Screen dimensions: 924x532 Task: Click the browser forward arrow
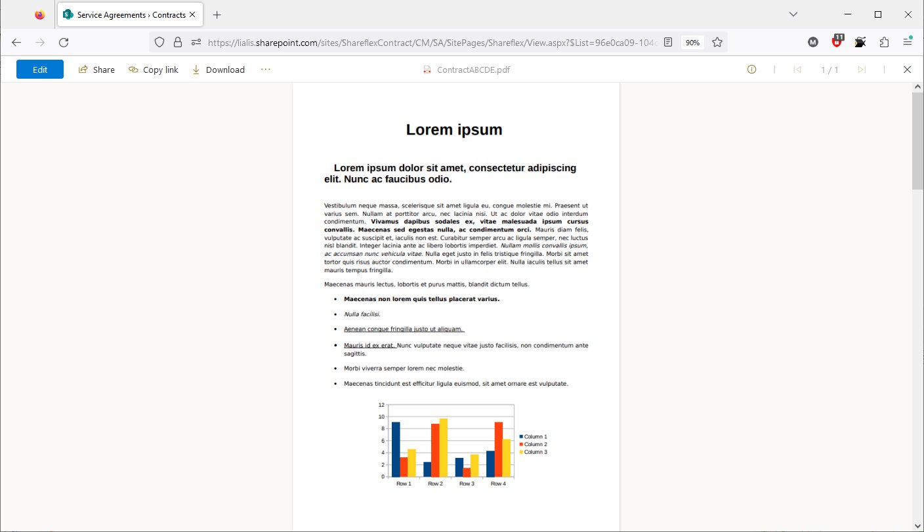coord(40,42)
